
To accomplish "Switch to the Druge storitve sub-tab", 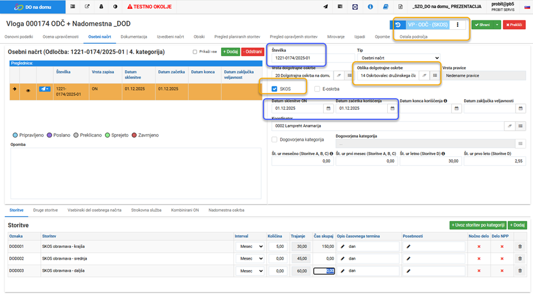I will point(45,211).
